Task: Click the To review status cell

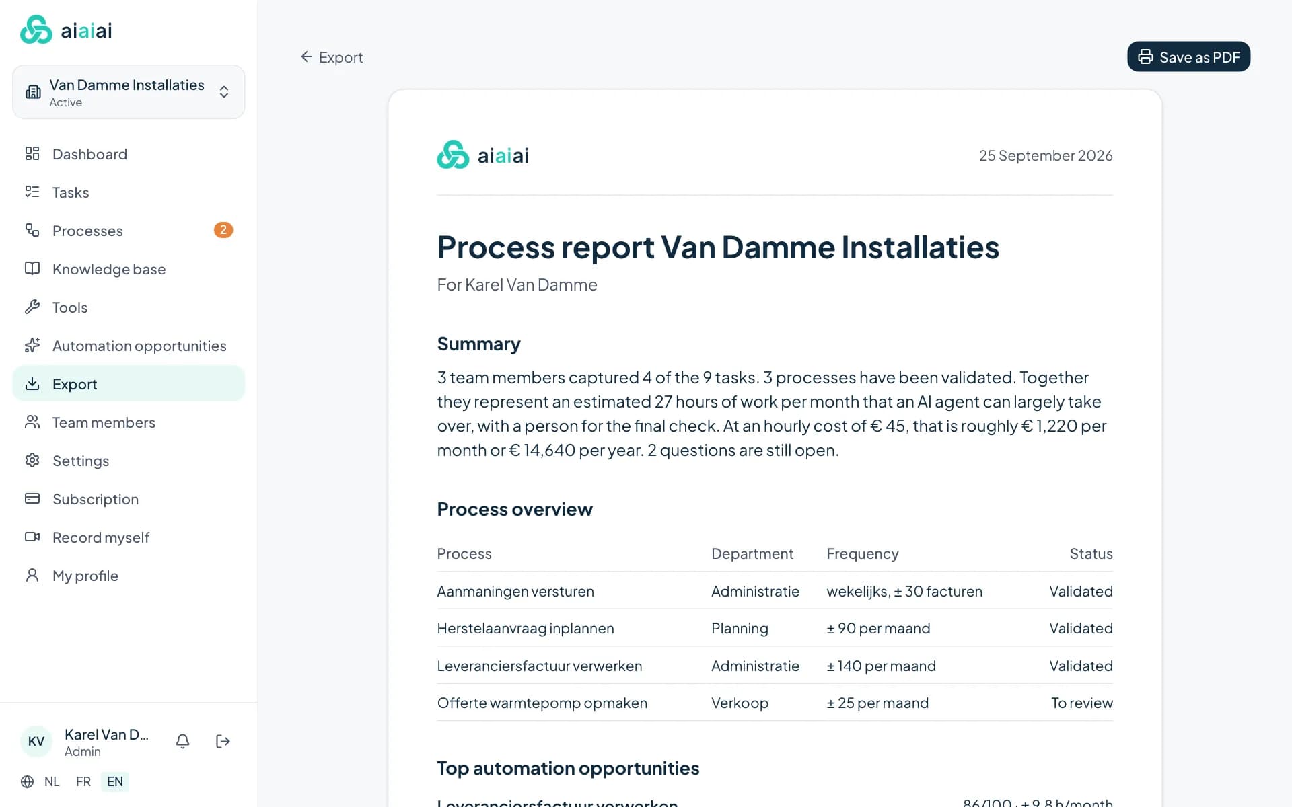Action: [1082, 703]
